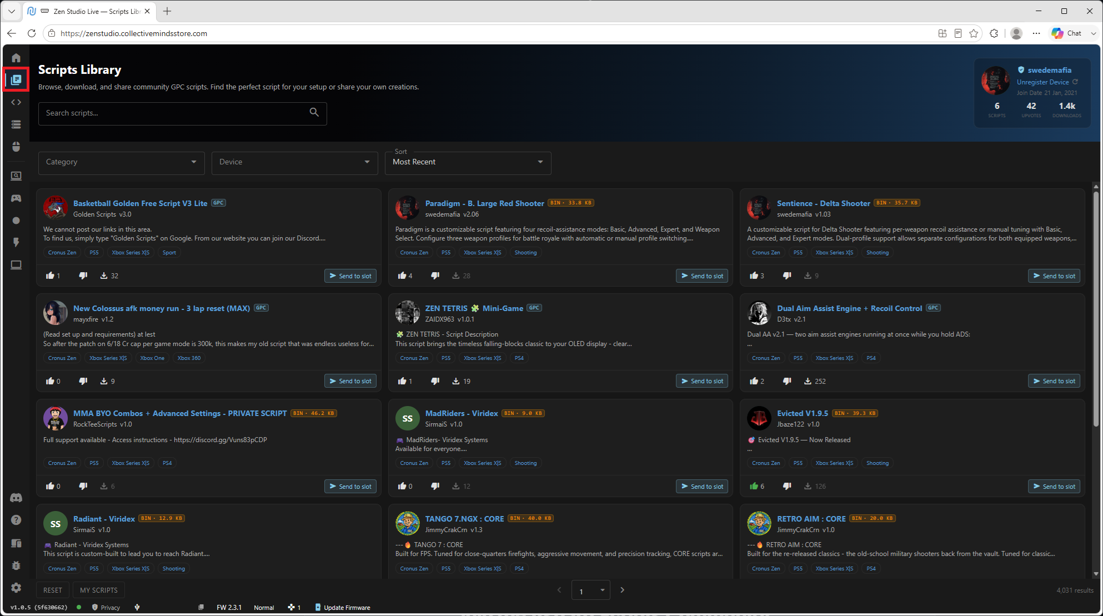Image resolution: width=1103 pixels, height=616 pixels.
Task: Open Radiant - Viridex script title
Action: (104, 519)
